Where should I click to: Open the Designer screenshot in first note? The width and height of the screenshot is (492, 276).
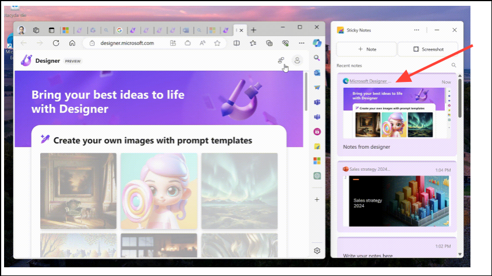397,113
